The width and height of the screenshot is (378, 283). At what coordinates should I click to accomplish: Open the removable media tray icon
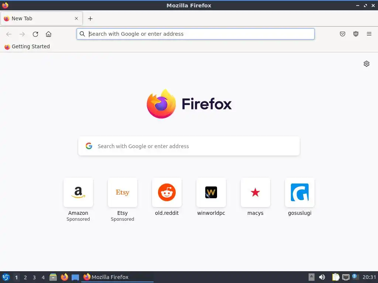pos(312,277)
